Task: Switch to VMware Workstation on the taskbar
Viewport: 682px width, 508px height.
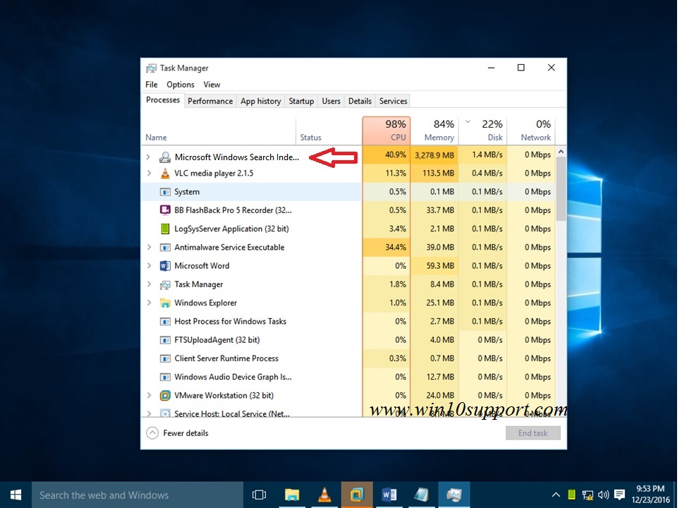Action: click(357, 495)
